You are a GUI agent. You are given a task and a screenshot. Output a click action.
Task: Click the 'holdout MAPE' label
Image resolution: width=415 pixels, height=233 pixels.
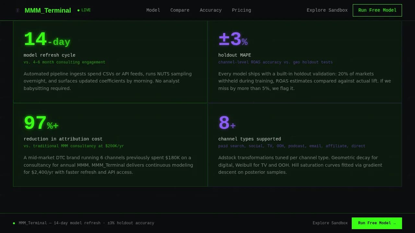[235, 55]
